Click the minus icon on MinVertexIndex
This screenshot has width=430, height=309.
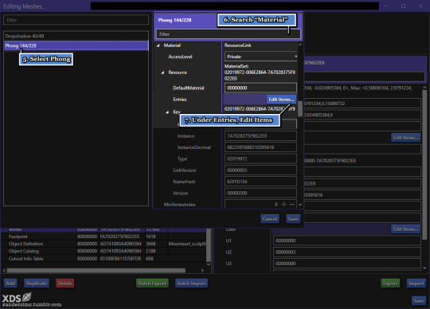click(292, 204)
